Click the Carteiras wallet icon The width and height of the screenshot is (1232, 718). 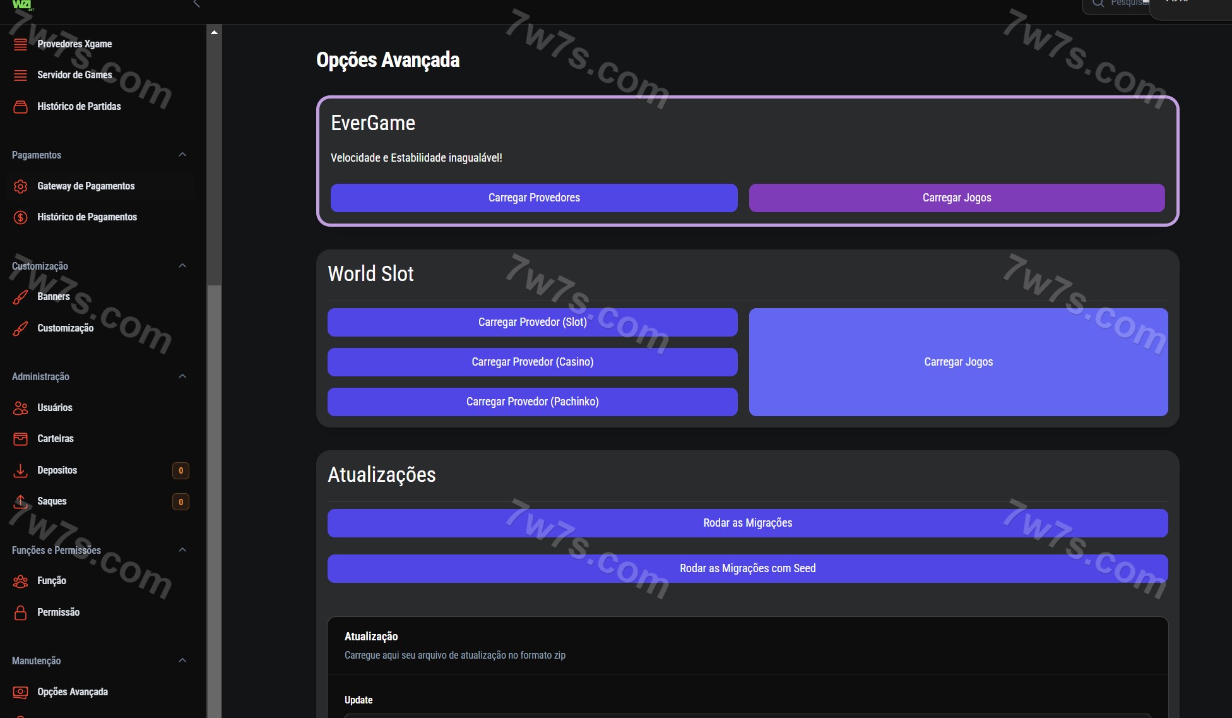(x=20, y=439)
